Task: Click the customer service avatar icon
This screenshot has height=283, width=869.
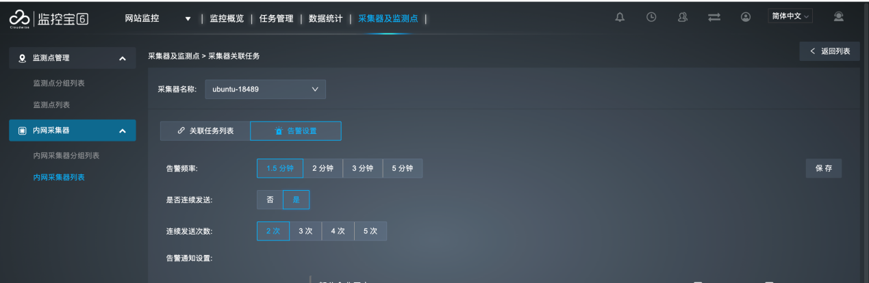Action: (838, 16)
